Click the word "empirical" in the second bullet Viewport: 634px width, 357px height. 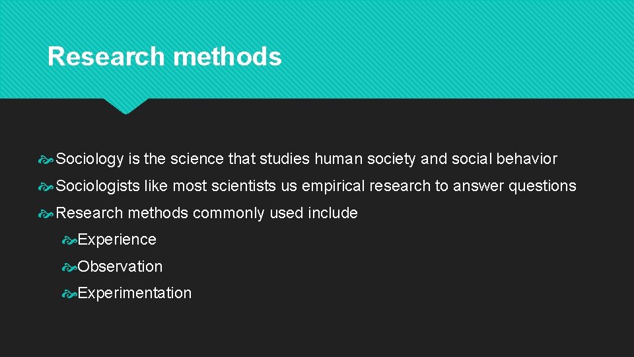click(333, 186)
